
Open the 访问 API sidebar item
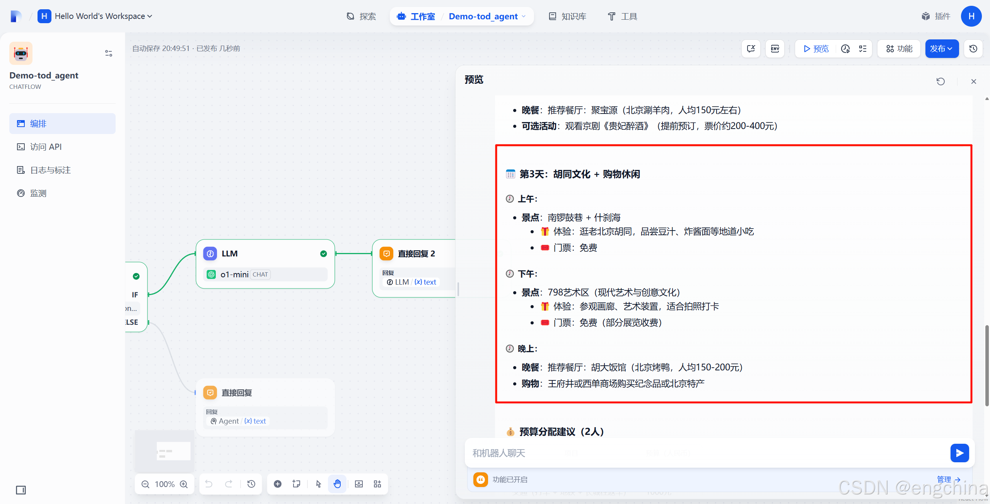point(46,147)
